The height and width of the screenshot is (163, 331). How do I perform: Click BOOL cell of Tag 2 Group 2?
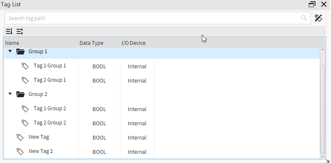click(99, 124)
